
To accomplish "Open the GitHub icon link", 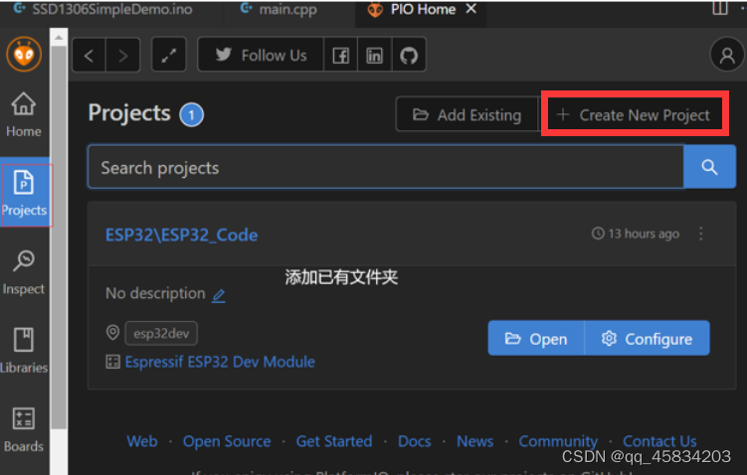I will tap(409, 56).
